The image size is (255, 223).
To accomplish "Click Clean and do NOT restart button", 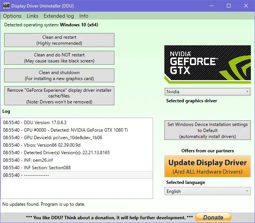I will (x=59, y=58).
